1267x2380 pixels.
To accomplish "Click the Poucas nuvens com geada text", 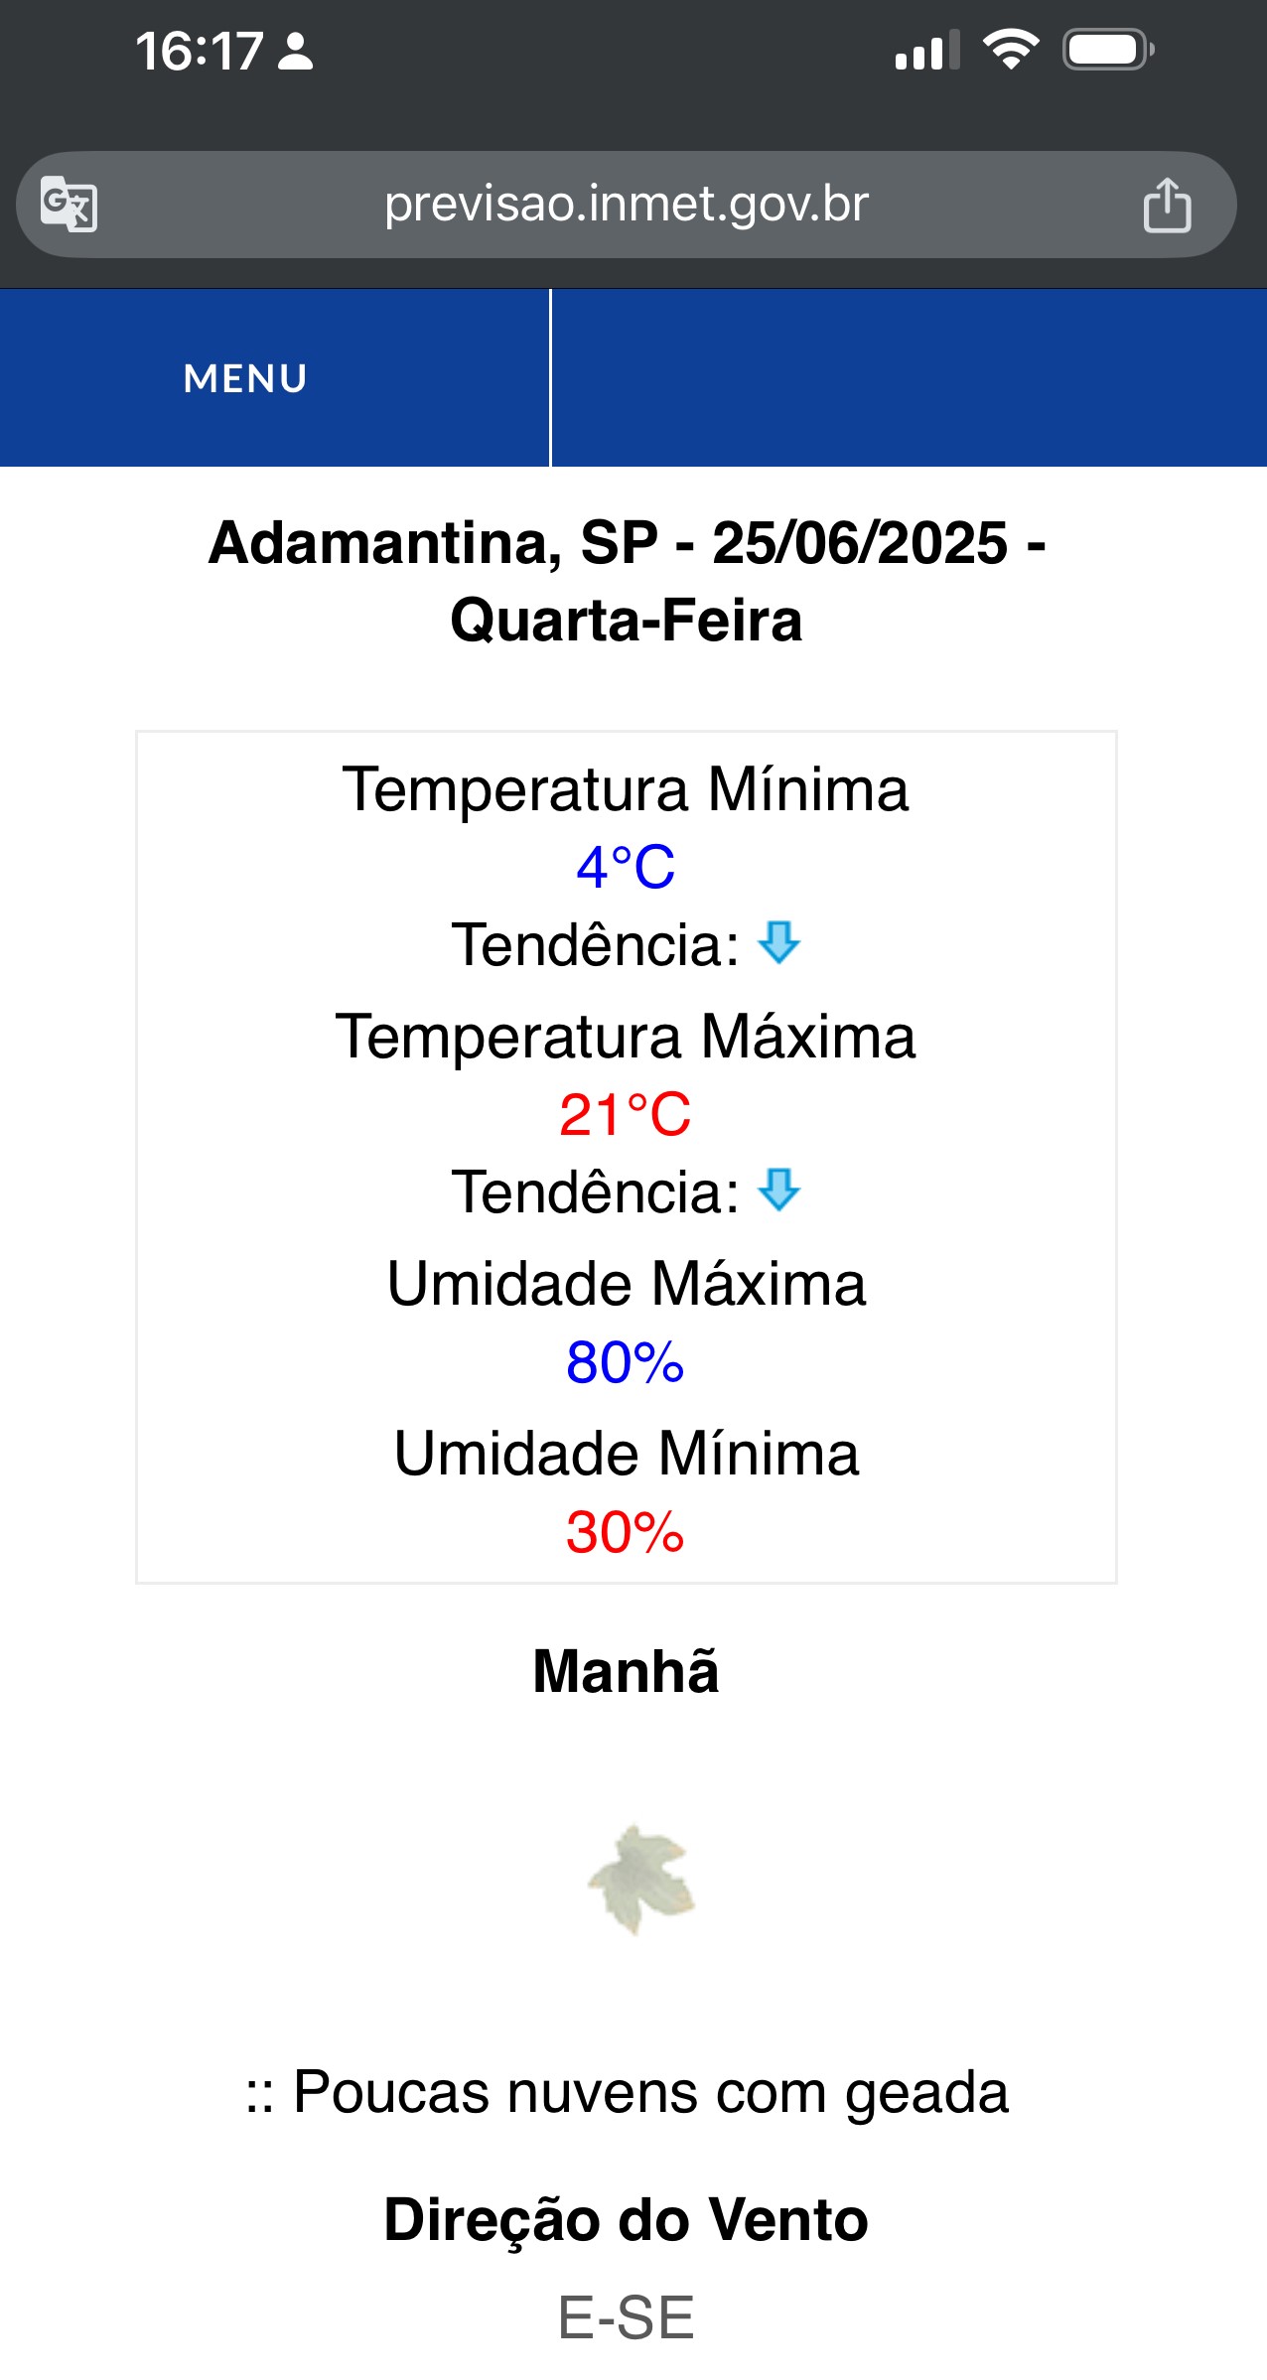I will click(x=650, y=2093).
